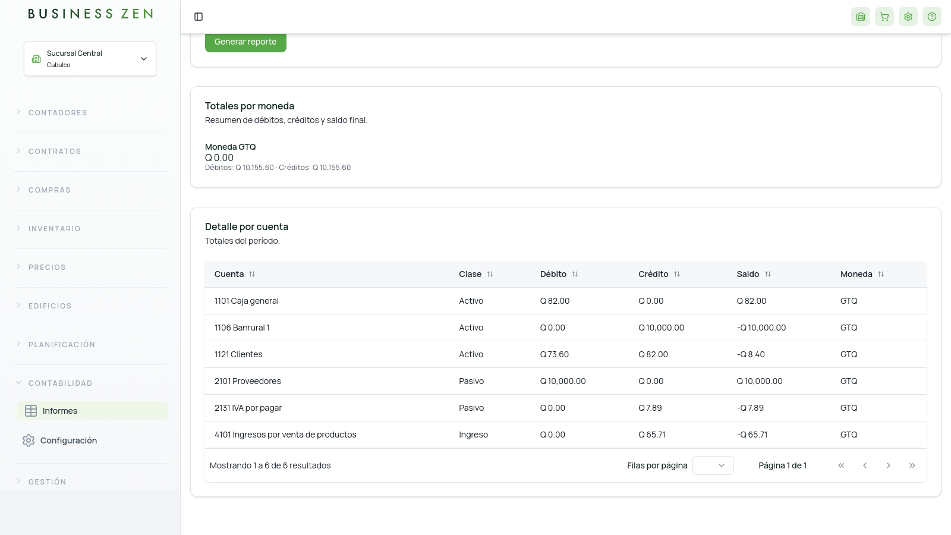This screenshot has width=951, height=535.
Task: Select the 2101 Proveedores account row
Action: click(x=566, y=381)
